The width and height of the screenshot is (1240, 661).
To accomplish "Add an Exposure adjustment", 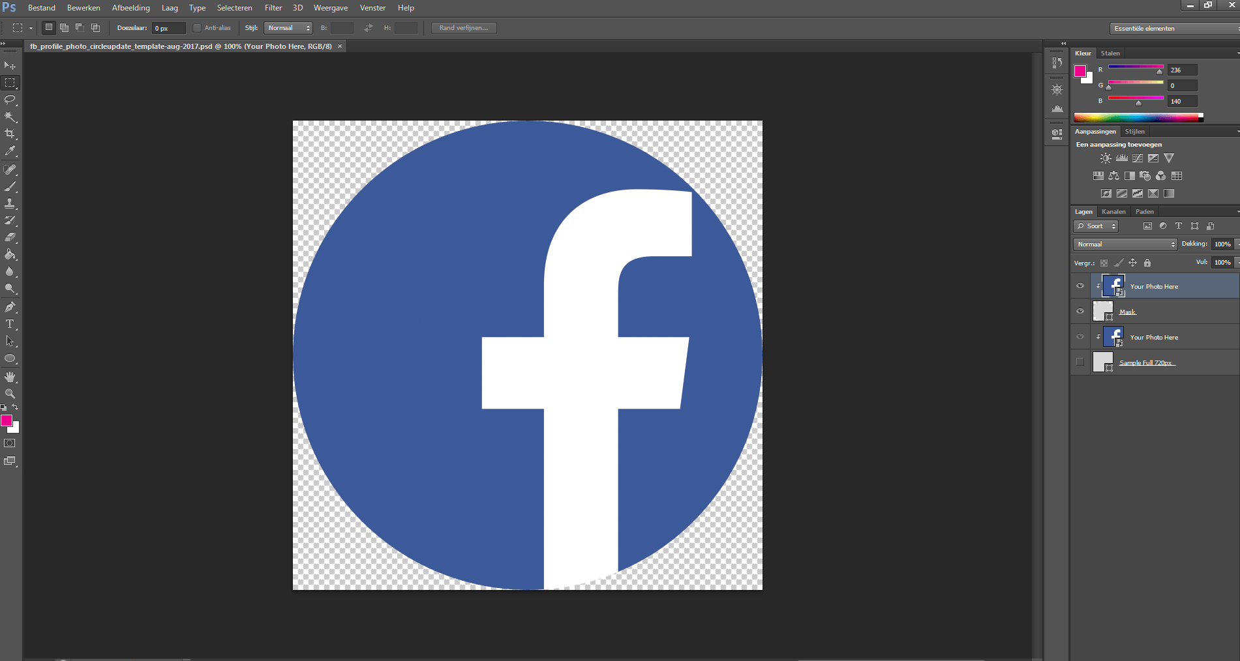I will pos(1153,158).
